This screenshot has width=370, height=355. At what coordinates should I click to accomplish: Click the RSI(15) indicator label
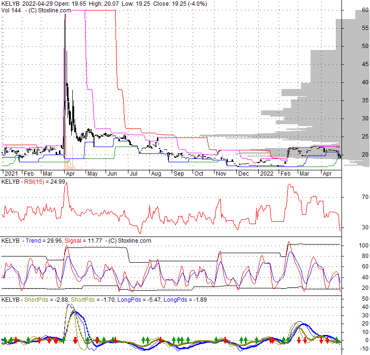coord(34,182)
